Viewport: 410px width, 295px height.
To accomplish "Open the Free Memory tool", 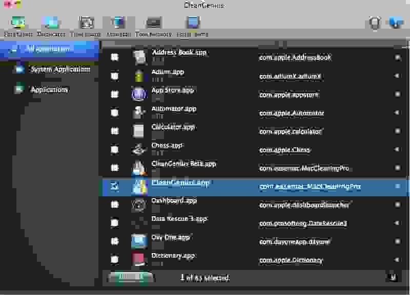I will click(152, 24).
